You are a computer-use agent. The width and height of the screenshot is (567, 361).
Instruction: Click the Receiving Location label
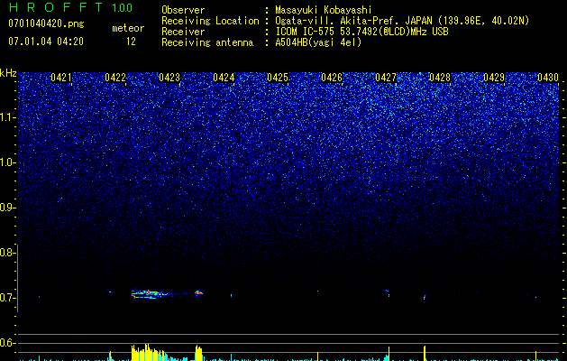[x=210, y=21]
